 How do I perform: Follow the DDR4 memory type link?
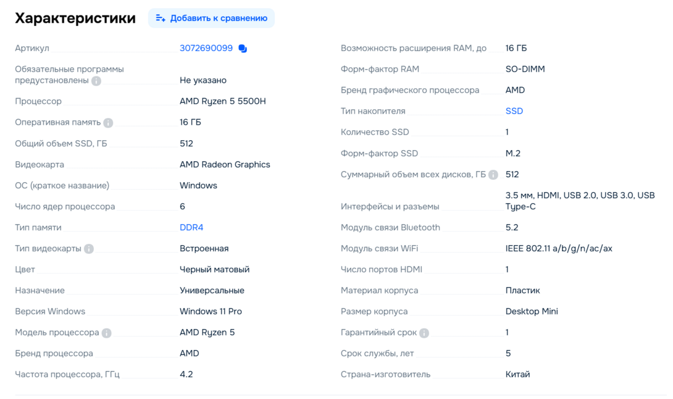191,227
